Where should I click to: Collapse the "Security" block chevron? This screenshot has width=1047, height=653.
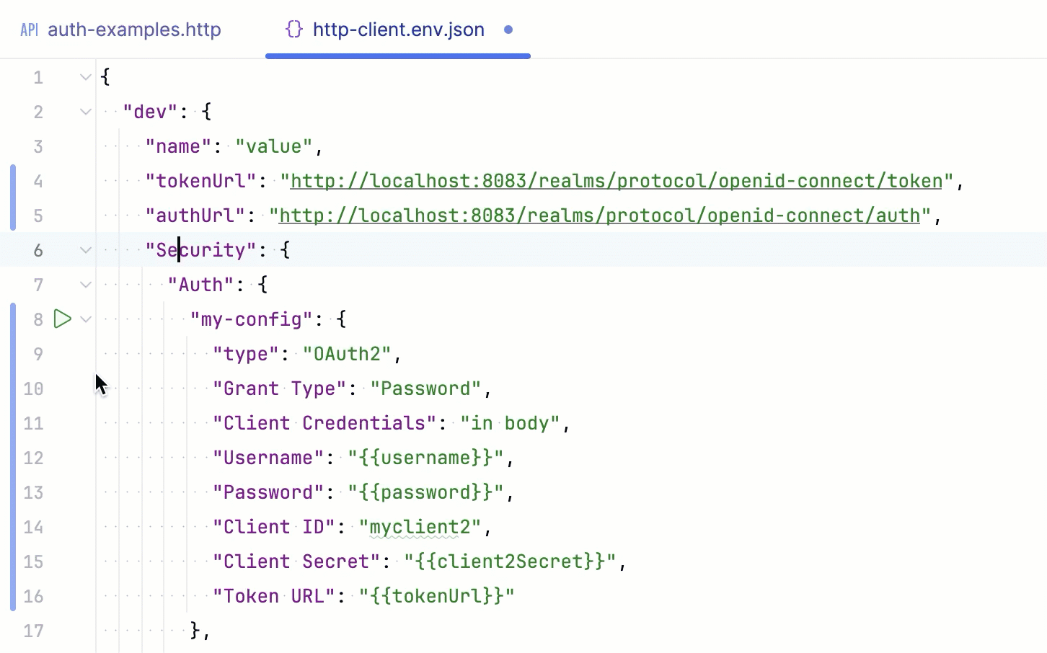85,250
